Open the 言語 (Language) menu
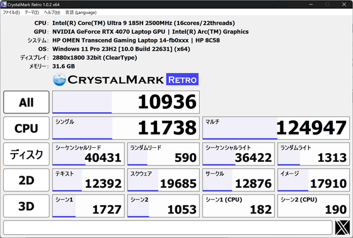 (x=81, y=13)
